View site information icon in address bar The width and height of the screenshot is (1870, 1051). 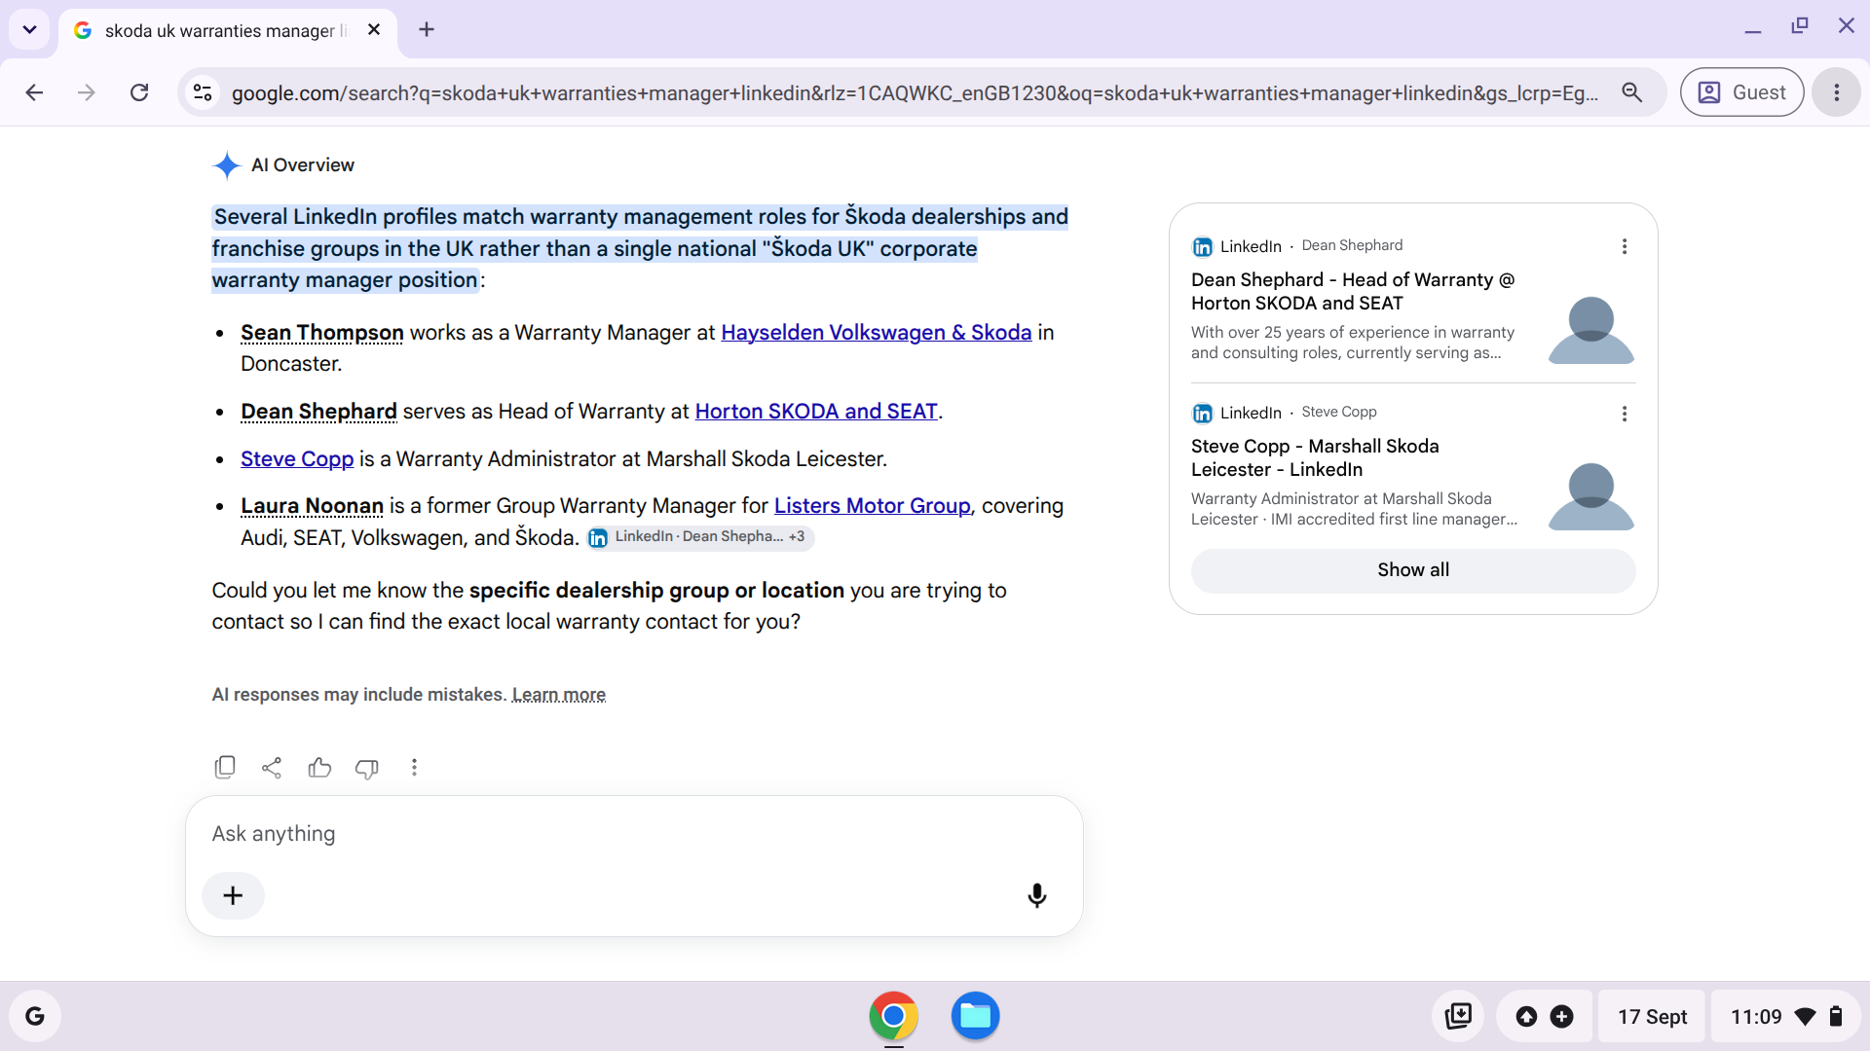(x=203, y=92)
